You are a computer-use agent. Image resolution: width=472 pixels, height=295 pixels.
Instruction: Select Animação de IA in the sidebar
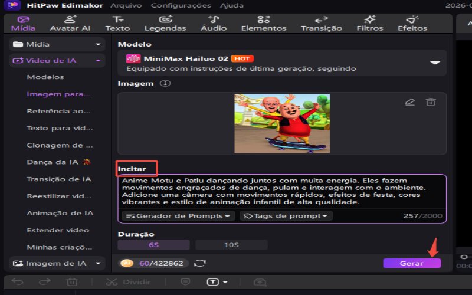pos(60,213)
